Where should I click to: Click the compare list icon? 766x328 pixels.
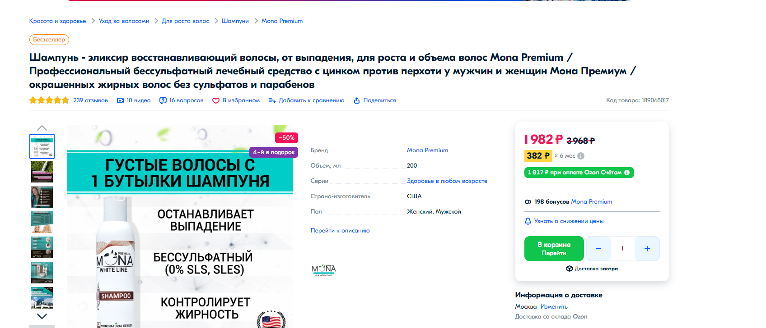click(x=272, y=100)
